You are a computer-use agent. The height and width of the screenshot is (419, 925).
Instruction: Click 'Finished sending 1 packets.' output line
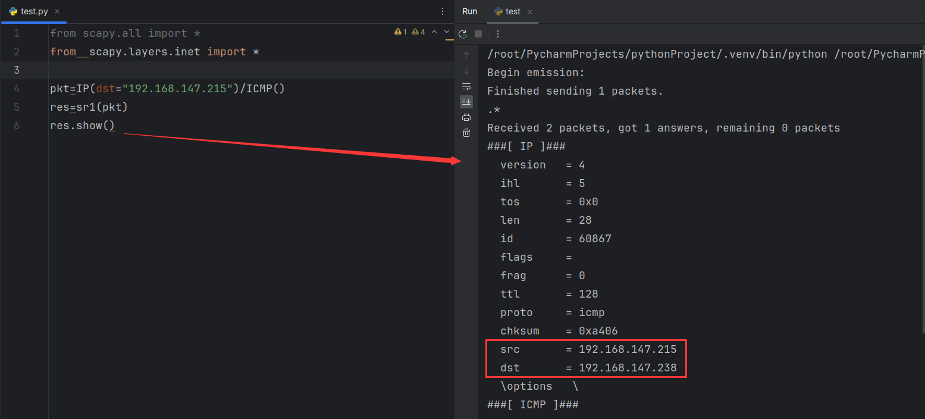pos(575,91)
